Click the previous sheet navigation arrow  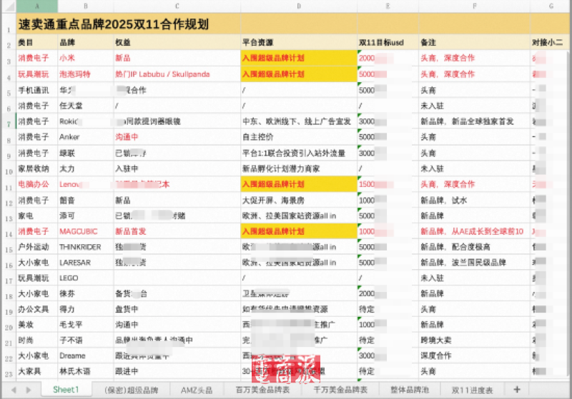(16, 390)
